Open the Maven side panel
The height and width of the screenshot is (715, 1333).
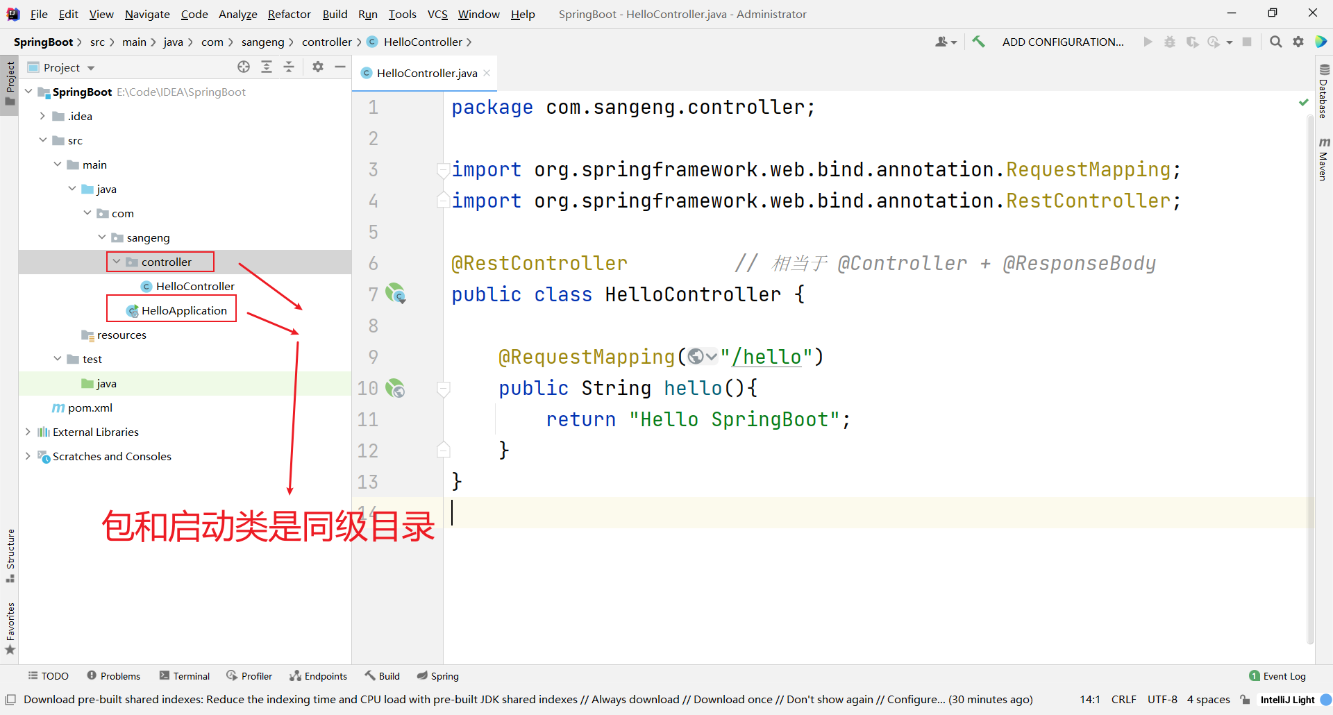[x=1324, y=159]
